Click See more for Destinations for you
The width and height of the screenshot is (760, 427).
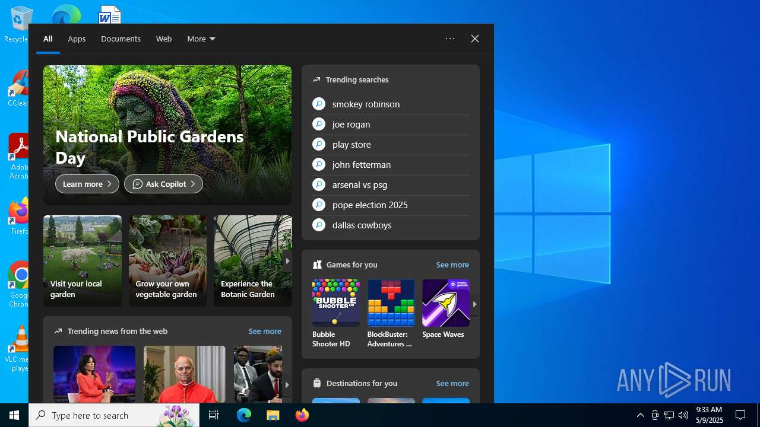pyautogui.click(x=452, y=383)
